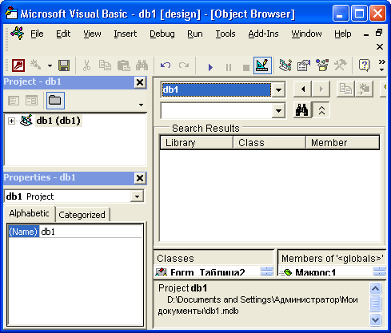Open dropdown arrow next to Insert Module
Screen dimensions: 391x333
(50, 65)
